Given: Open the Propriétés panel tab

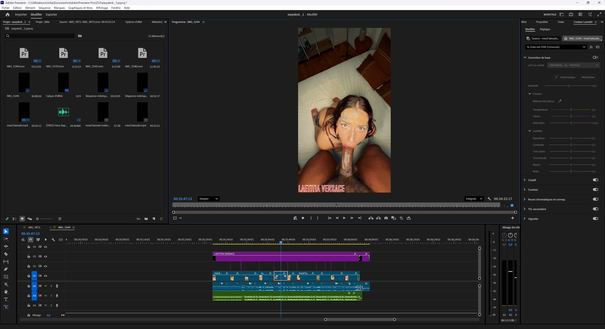Looking at the screenshot, I should pyautogui.click(x=542, y=22).
